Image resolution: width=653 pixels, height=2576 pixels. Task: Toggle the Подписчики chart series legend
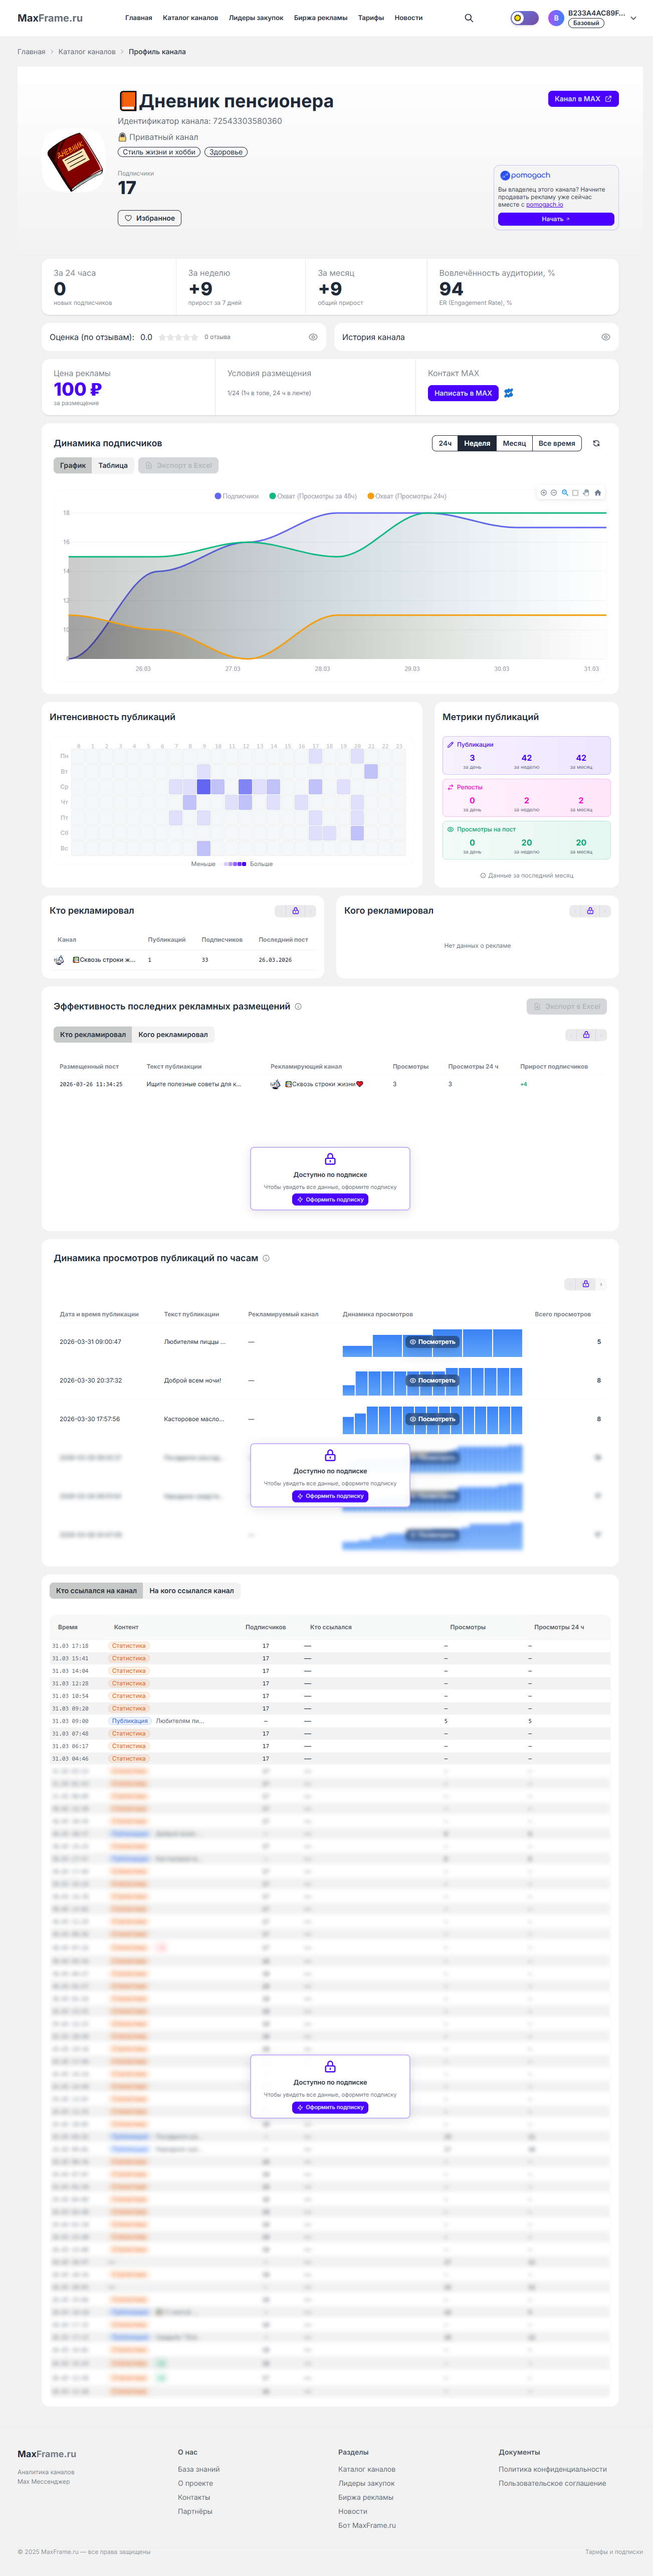237,496
